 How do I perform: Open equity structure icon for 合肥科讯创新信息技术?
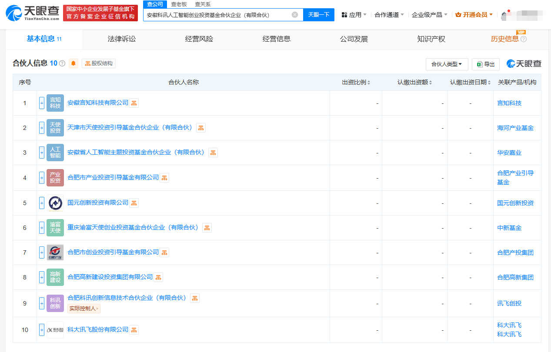pyautogui.click(x=195, y=298)
